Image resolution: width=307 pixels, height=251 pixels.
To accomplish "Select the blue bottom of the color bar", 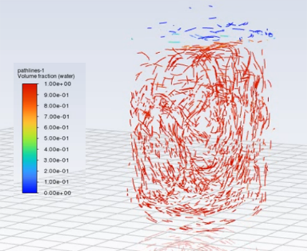I will [x=29, y=186].
